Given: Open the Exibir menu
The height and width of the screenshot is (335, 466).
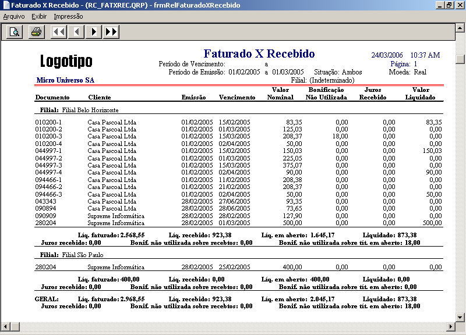Looking at the screenshot, I should [39, 17].
